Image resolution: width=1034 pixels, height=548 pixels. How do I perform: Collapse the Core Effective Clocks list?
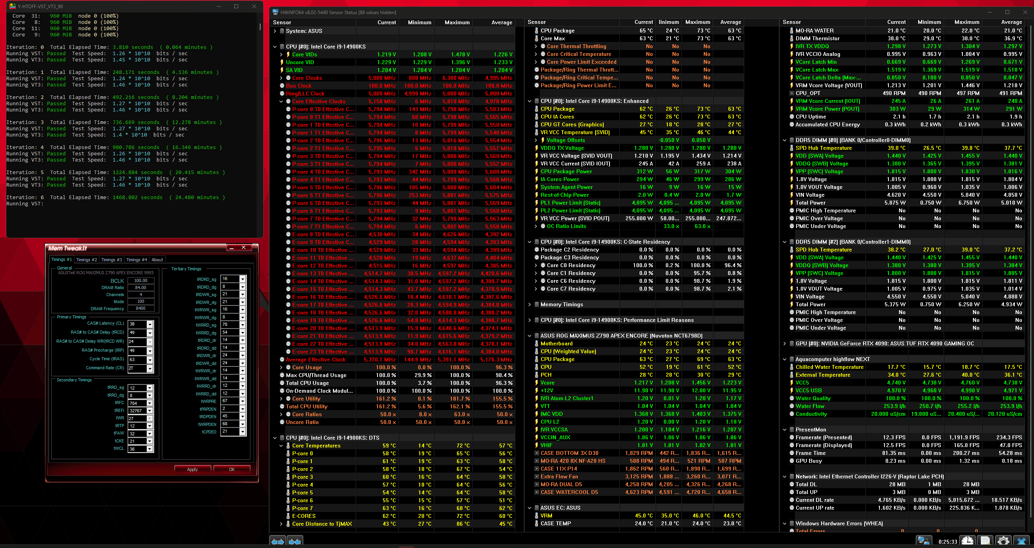pyautogui.click(x=281, y=102)
